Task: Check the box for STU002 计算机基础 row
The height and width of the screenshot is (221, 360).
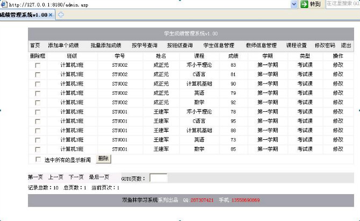Action: tap(38, 84)
